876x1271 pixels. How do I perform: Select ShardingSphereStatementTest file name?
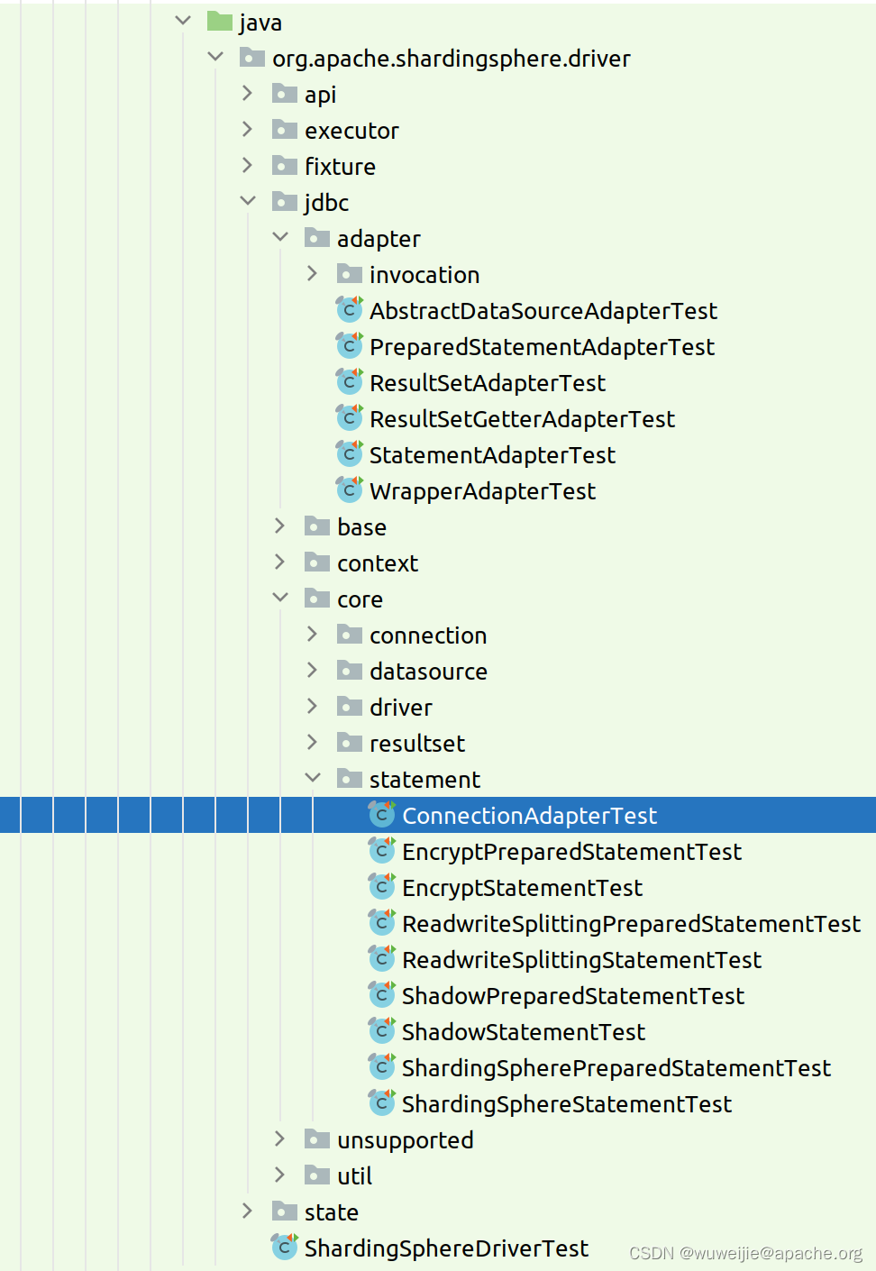pyautogui.click(x=567, y=1104)
